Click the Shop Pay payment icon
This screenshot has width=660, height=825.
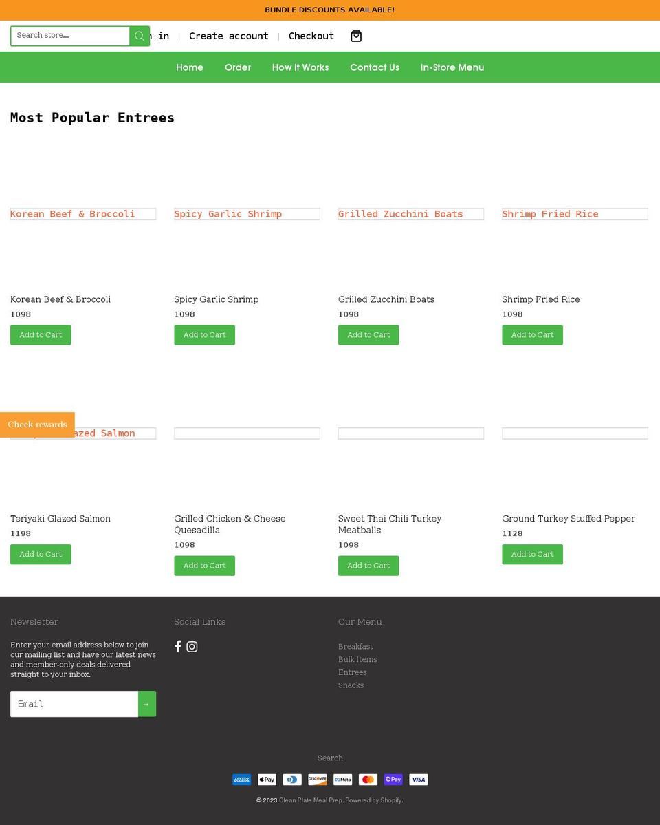(393, 779)
